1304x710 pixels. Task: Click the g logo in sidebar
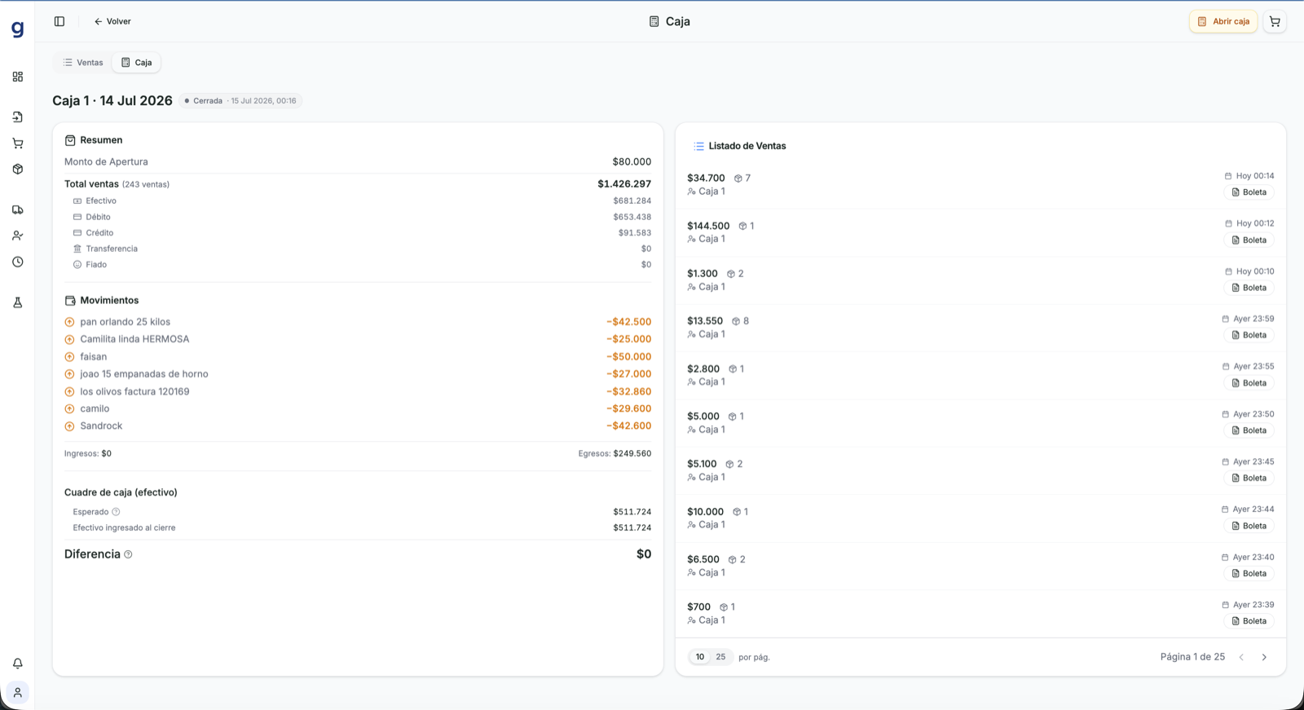[17, 29]
